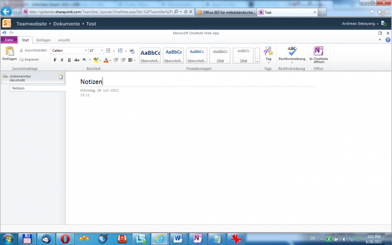Add new page icon in section
The height and width of the screenshot is (245, 392).
click(61, 76)
